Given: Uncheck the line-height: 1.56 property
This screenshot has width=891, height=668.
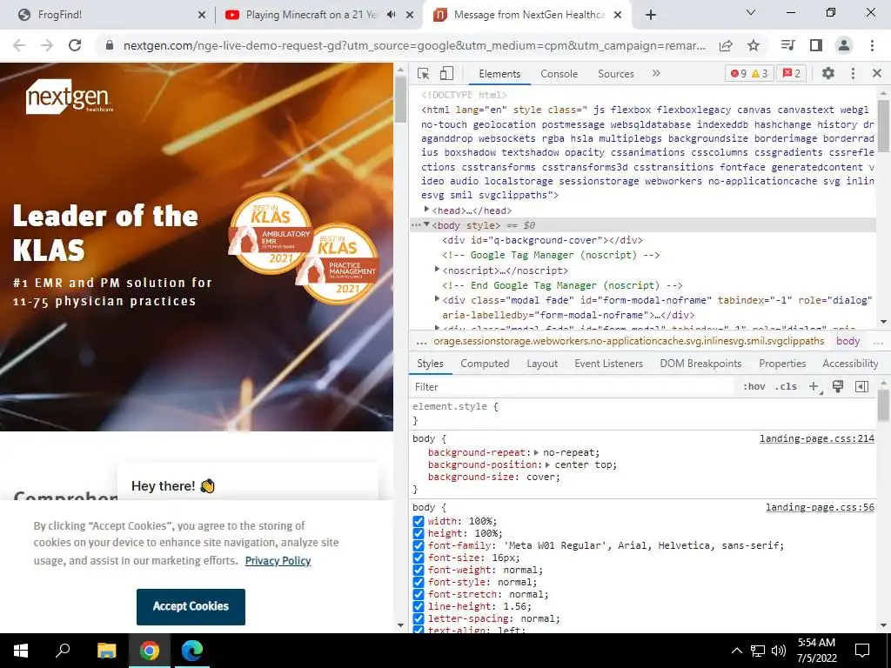Looking at the screenshot, I should point(419,606).
